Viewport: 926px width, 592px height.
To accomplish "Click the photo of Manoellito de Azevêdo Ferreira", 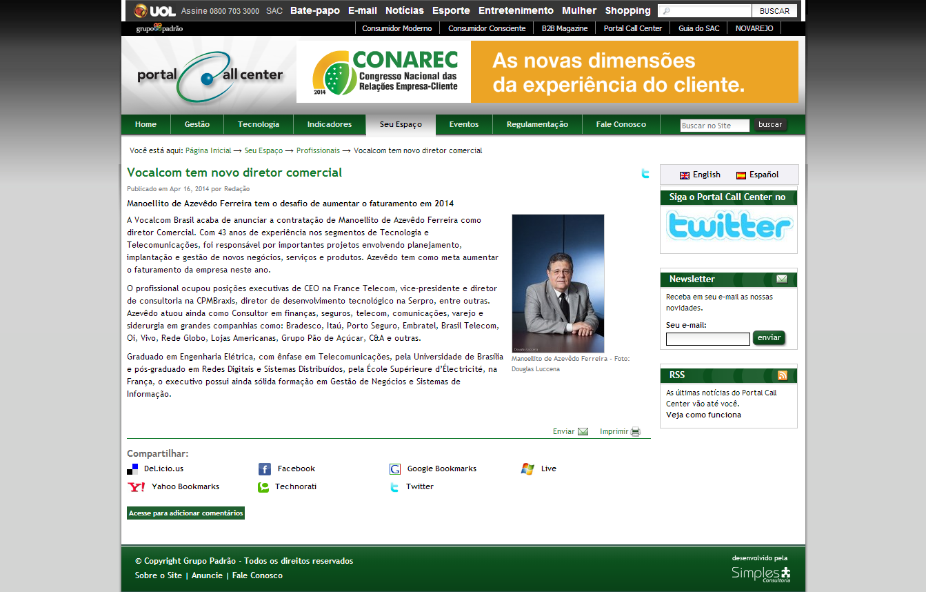I will tap(558, 284).
